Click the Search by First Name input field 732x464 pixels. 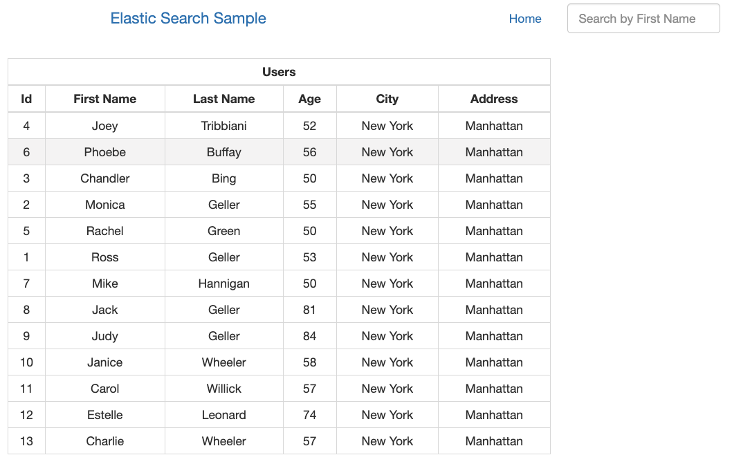point(643,19)
